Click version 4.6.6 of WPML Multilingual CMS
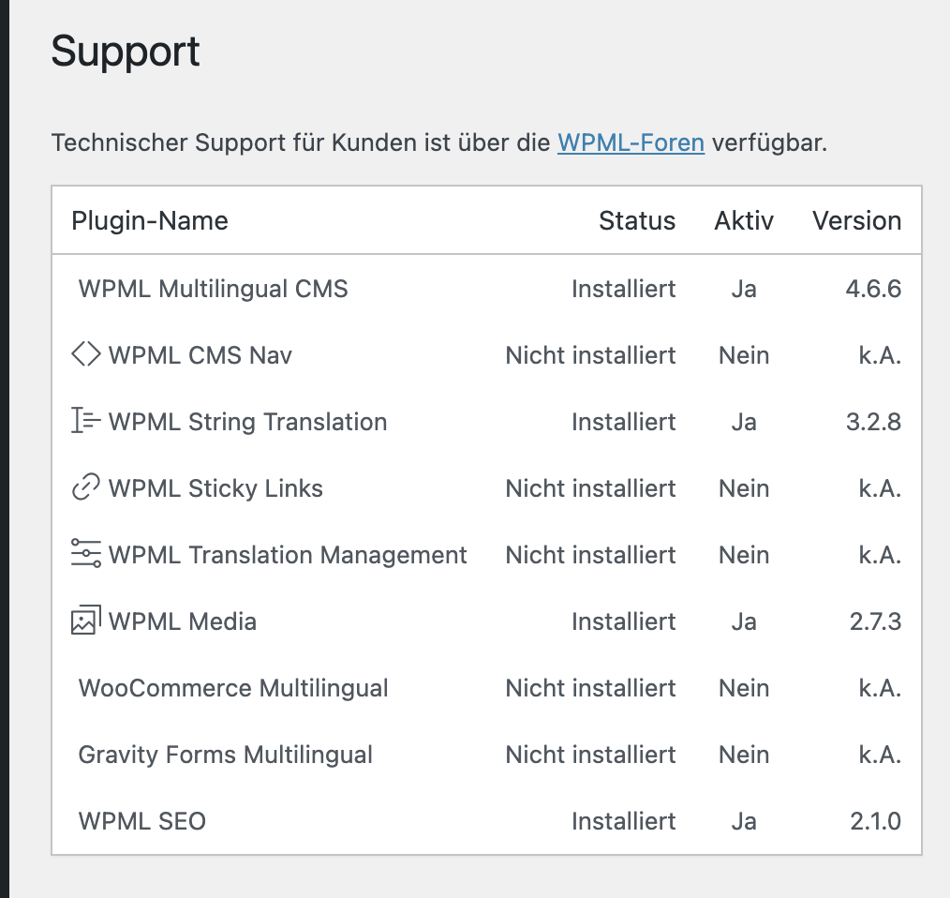The width and height of the screenshot is (950, 898). click(874, 289)
